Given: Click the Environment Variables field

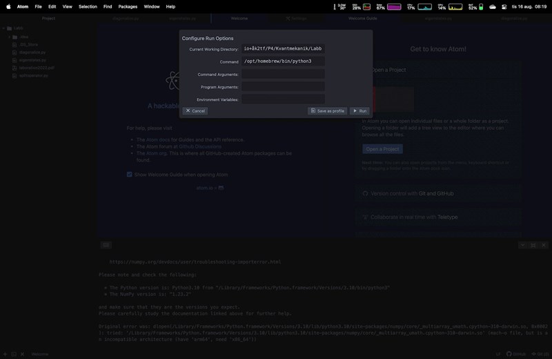Looking at the screenshot, I should (x=283, y=99).
